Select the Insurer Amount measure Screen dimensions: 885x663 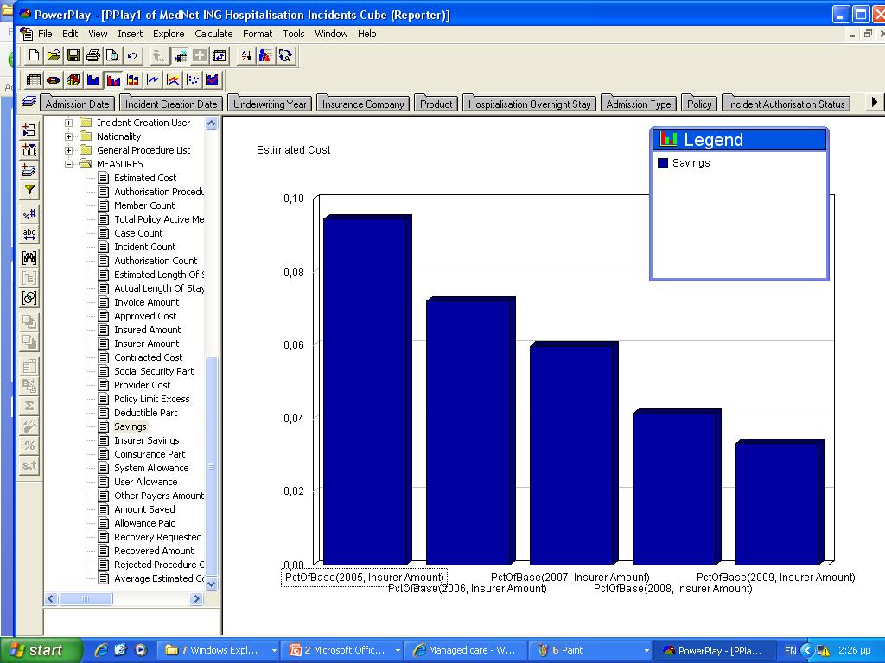coord(146,344)
